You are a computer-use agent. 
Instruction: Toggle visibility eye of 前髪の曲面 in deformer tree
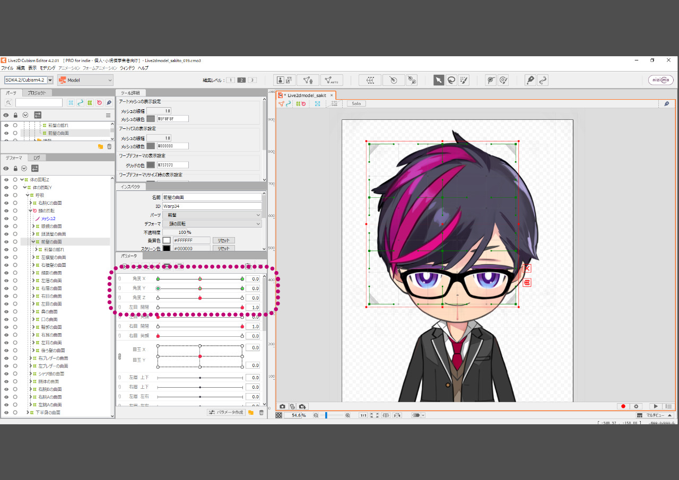[6, 241]
